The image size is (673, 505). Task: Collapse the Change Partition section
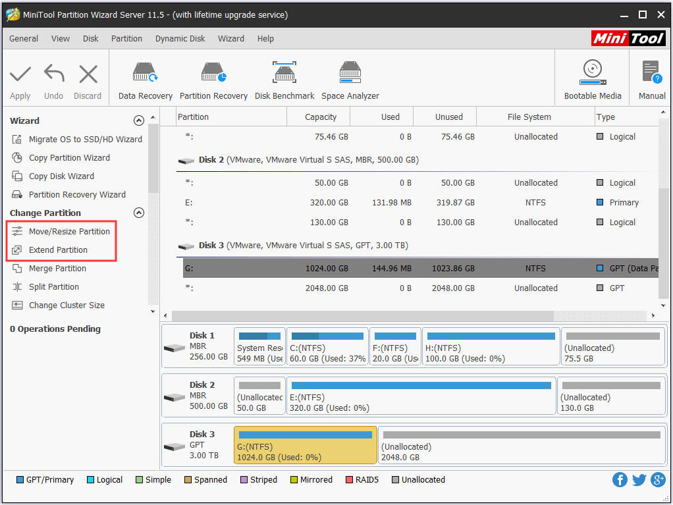139,213
